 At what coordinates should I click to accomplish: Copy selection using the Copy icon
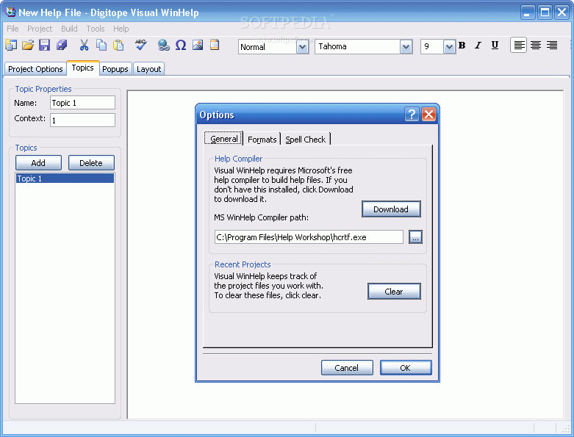(x=101, y=45)
